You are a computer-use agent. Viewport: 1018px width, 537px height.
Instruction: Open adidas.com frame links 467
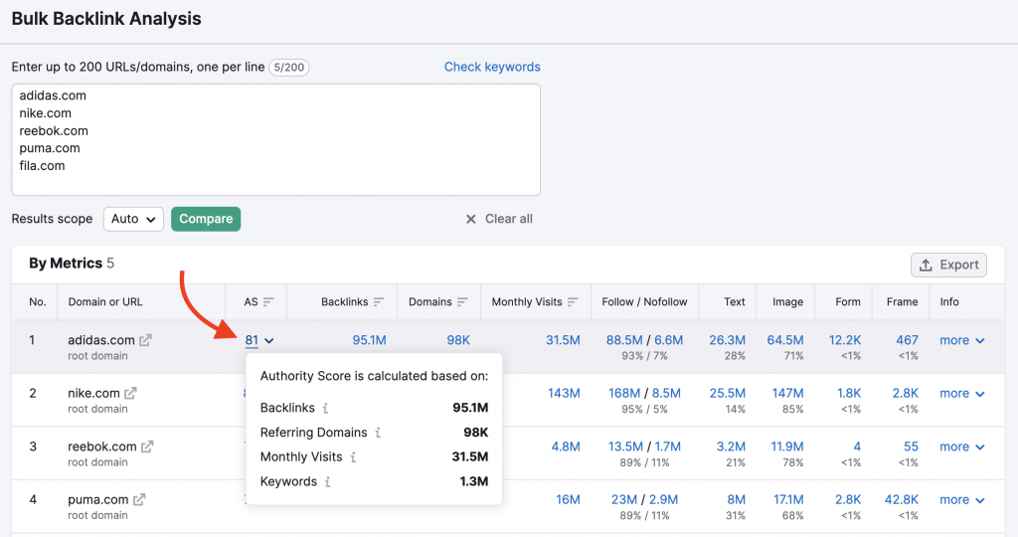[x=907, y=340]
